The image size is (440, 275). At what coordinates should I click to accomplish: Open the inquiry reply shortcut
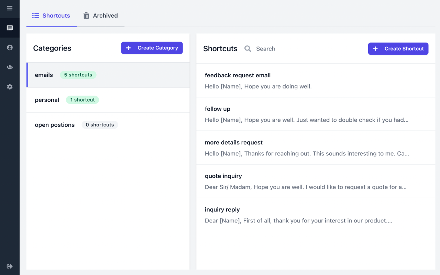click(316, 215)
